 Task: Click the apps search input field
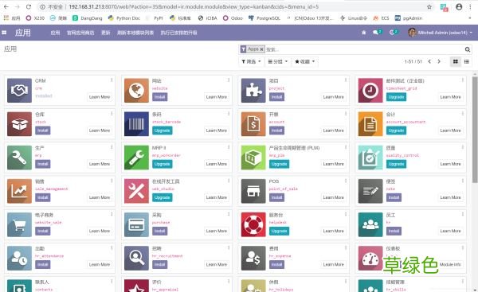(x=364, y=49)
